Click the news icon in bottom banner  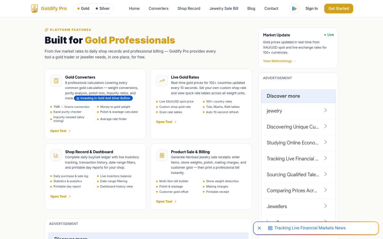pos(270,228)
